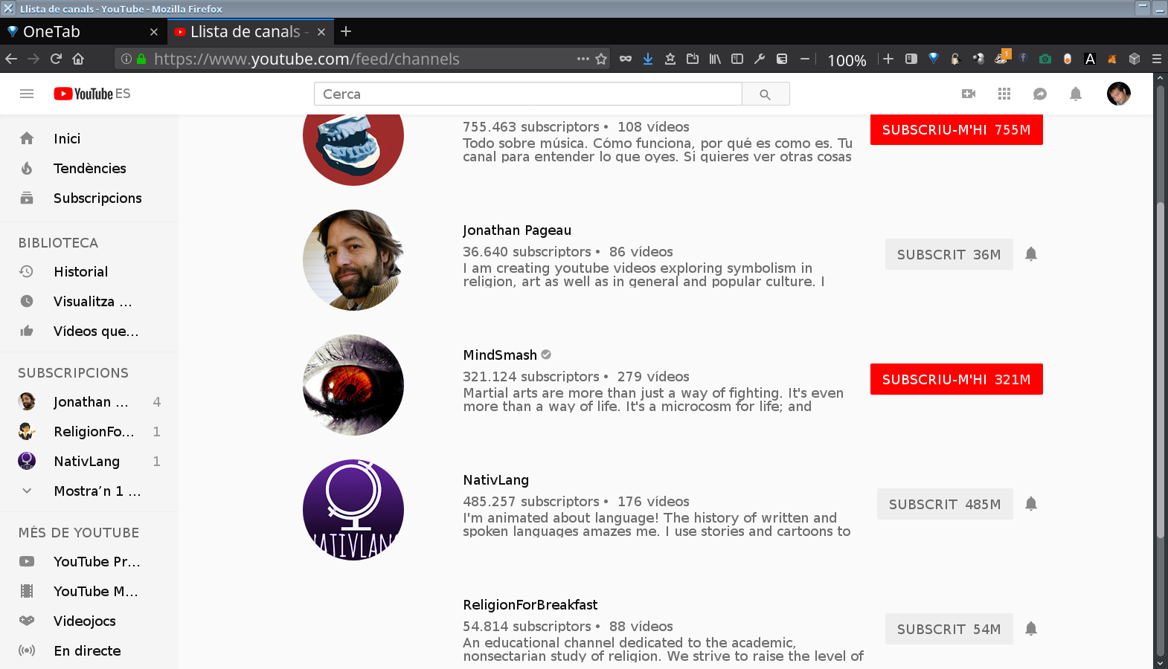Image resolution: width=1168 pixels, height=669 pixels.
Task: Open the Firefox downloads arrow
Action: coord(648,59)
